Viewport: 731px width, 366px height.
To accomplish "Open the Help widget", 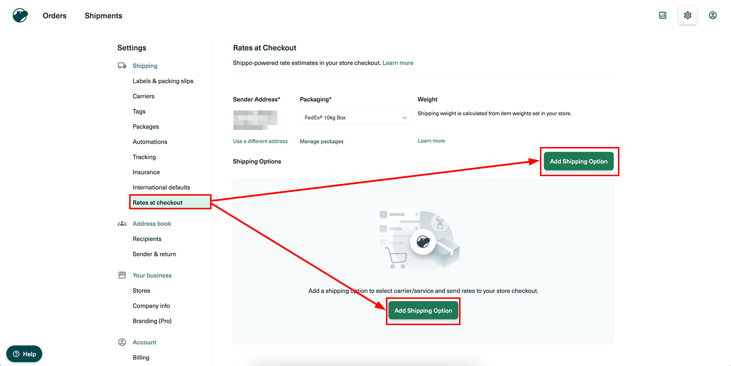I will click(24, 354).
